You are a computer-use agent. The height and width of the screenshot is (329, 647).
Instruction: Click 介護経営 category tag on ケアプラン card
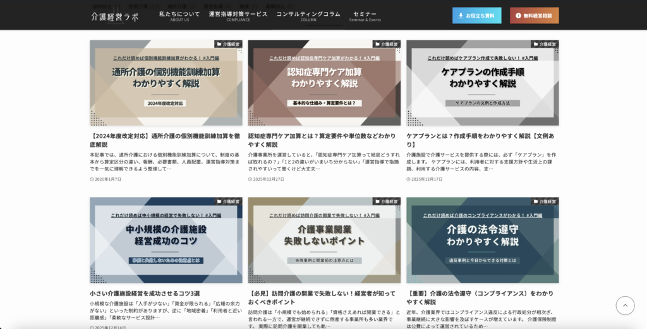click(545, 45)
